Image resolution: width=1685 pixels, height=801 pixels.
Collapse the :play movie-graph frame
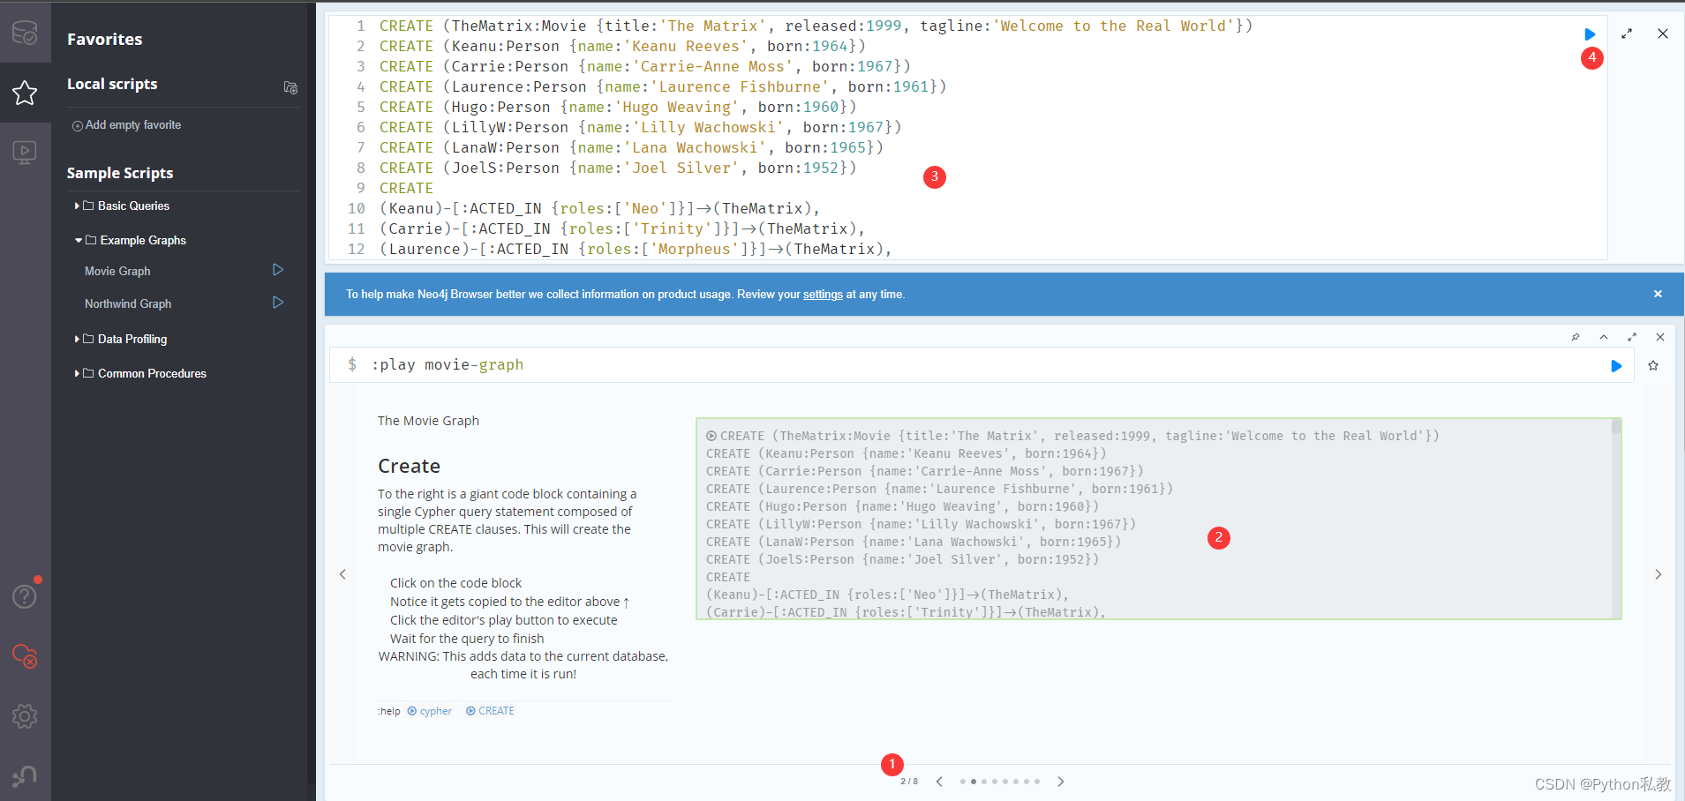coord(1604,337)
